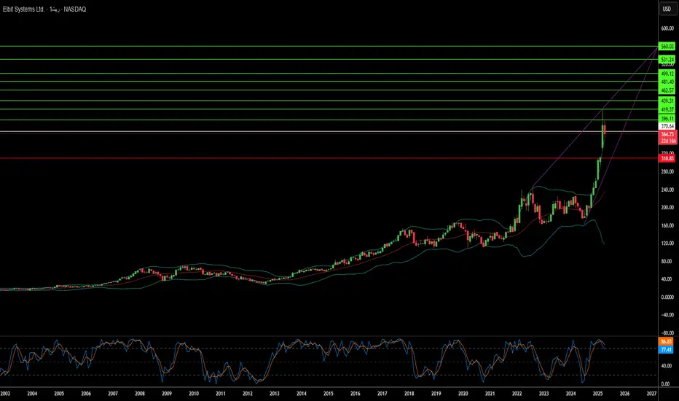Image resolution: width=679 pixels, height=401 pixels.
Task: Click the 160.00 price scale mark
Action: [667, 225]
